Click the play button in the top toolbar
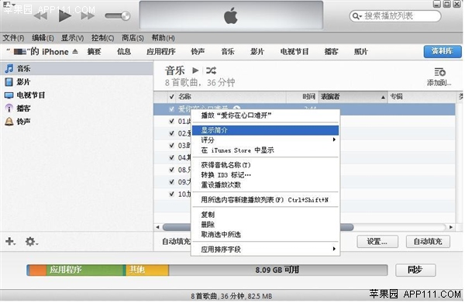This screenshot has width=465, height=303. pos(65,15)
